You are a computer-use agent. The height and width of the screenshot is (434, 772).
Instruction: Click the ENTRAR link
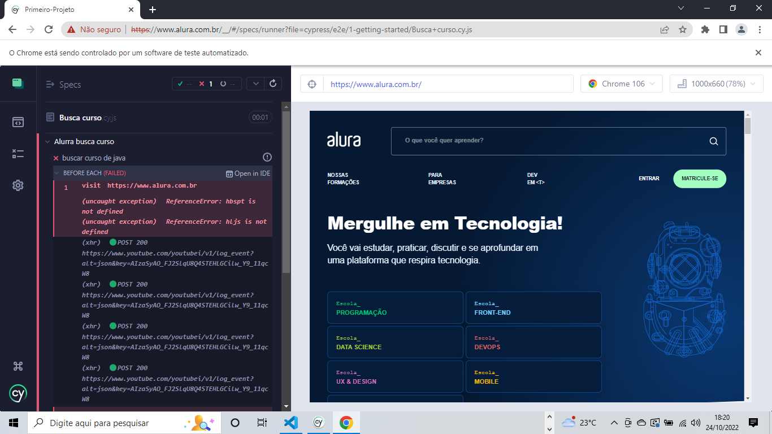pyautogui.click(x=649, y=179)
